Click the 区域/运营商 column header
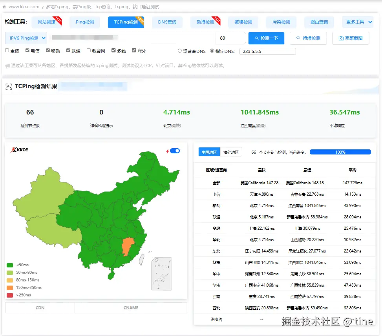The height and width of the screenshot is (336, 382). pos(216,170)
